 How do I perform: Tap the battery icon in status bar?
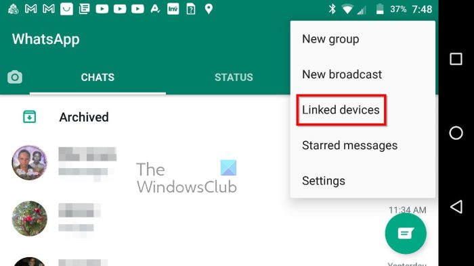point(380,9)
